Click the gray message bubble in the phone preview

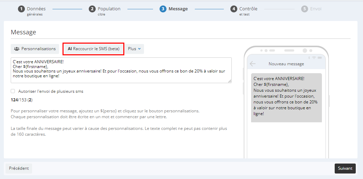(286, 98)
